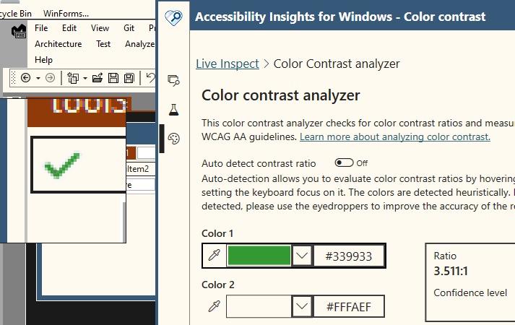Click the Accessibility Insights heart logo icon
The height and width of the screenshot is (325, 515).
click(x=173, y=17)
